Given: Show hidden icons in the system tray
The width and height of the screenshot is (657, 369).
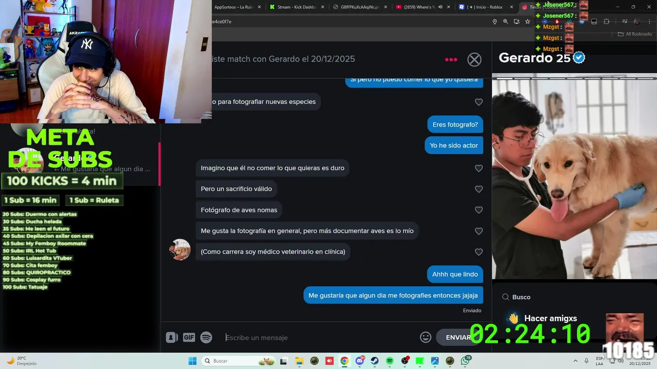Looking at the screenshot, I should coord(575,361).
